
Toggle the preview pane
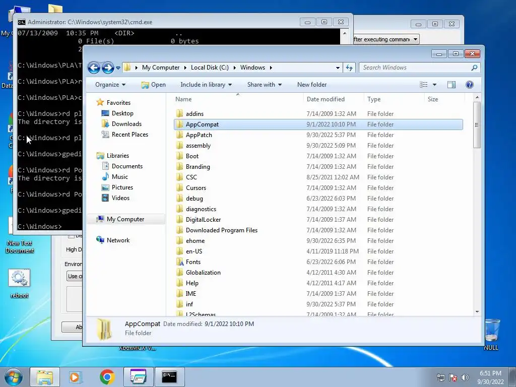coord(451,85)
